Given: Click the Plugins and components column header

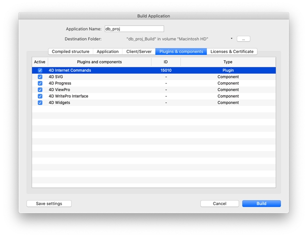Looking at the screenshot, I should pyautogui.click(x=99, y=62).
